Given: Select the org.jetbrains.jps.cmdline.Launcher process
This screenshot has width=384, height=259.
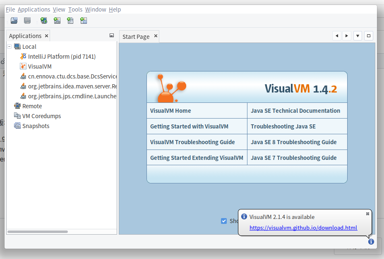Looking at the screenshot, I should point(68,96).
